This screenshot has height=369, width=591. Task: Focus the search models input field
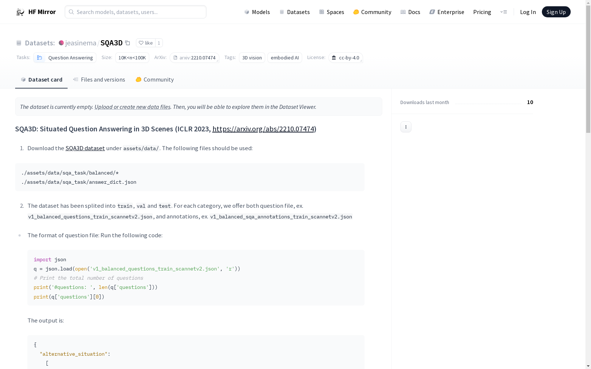pyautogui.click(x=136, y=12)
